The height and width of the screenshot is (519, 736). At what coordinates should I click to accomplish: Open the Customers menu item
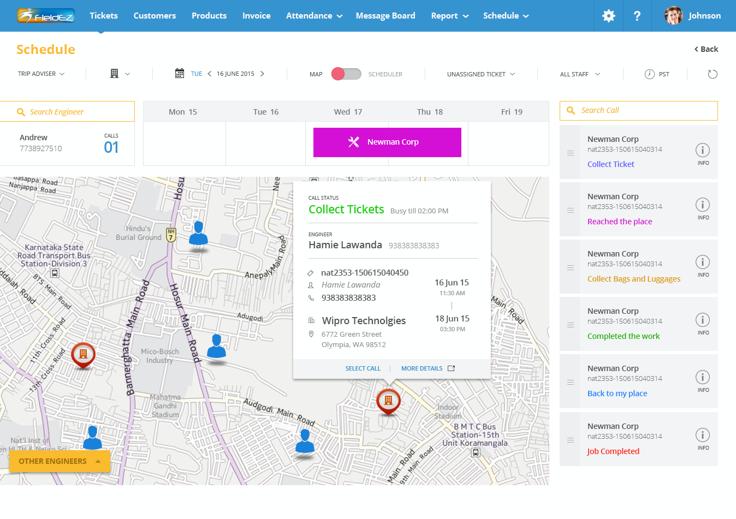pyautogui.click(x=155, y=16)
